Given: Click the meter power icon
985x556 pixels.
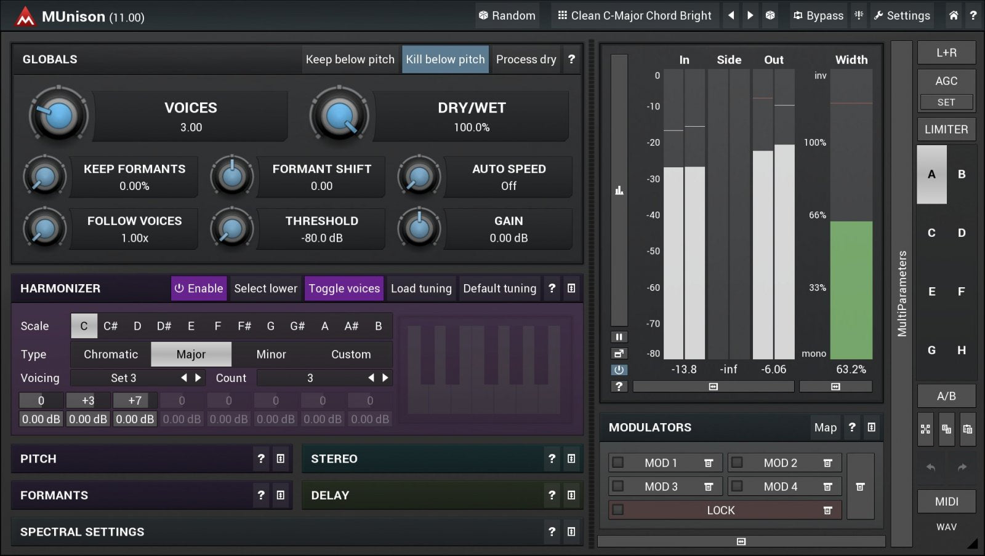Looking at the screenshot, I should pos(619,370).
